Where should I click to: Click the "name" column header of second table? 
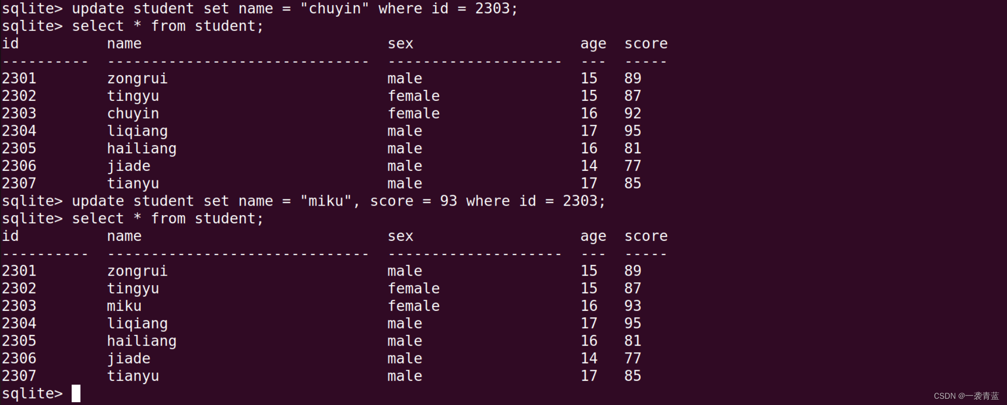[x=124, y=237]
